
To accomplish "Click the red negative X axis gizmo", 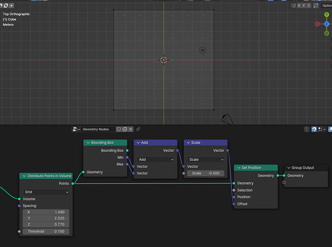I will [317, 24].
